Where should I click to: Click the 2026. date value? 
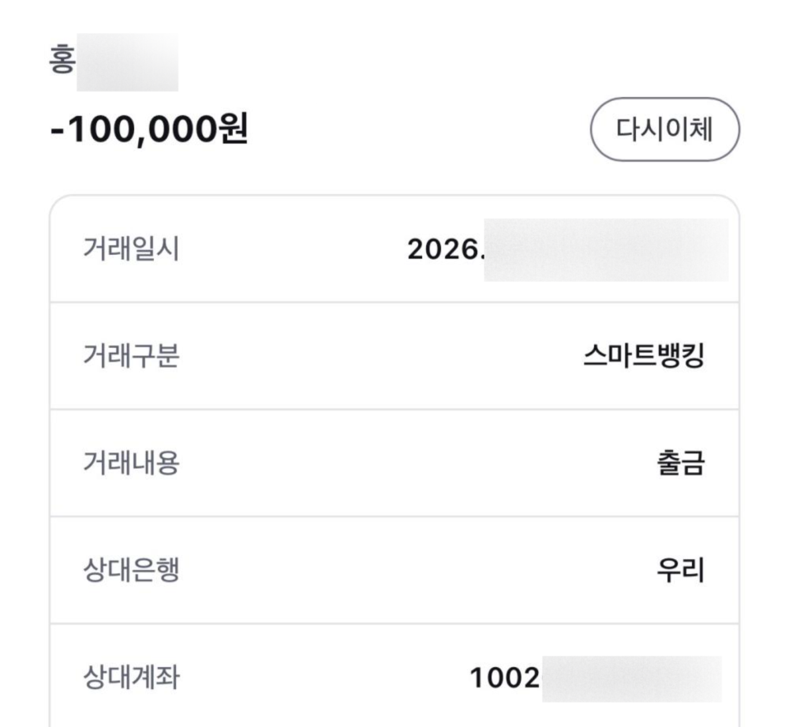445,249
